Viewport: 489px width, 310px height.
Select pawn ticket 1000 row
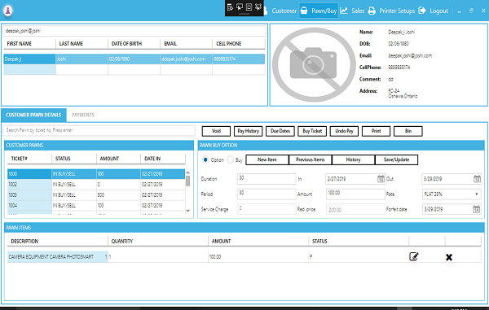click(96, 173)
